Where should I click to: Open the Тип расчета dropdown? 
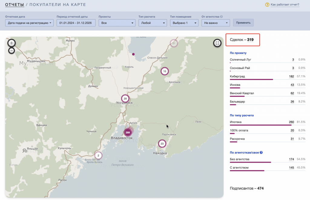pyautogui.click(x=153, y=23)
